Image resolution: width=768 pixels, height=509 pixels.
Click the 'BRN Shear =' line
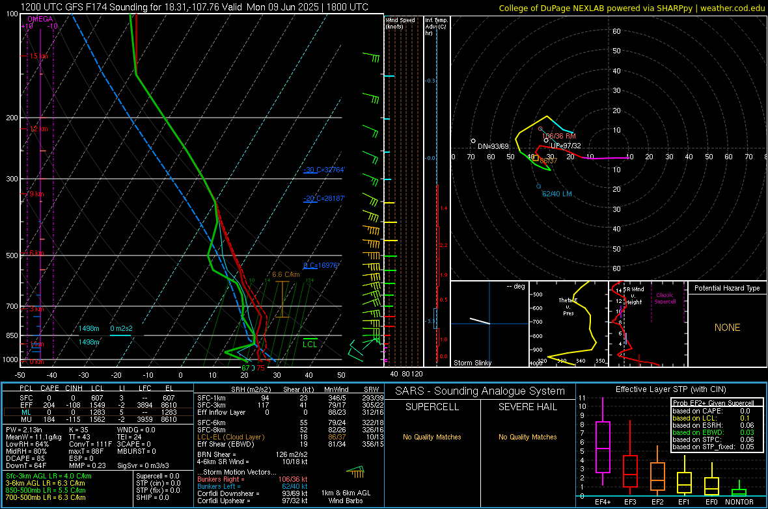(253, 454)
